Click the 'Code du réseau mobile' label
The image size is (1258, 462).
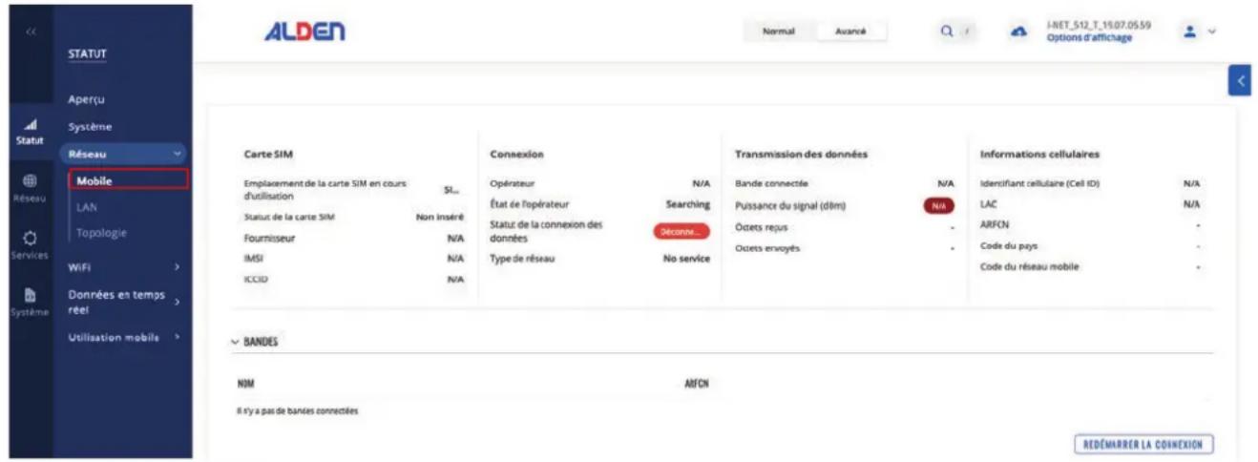pos(1030,267)
